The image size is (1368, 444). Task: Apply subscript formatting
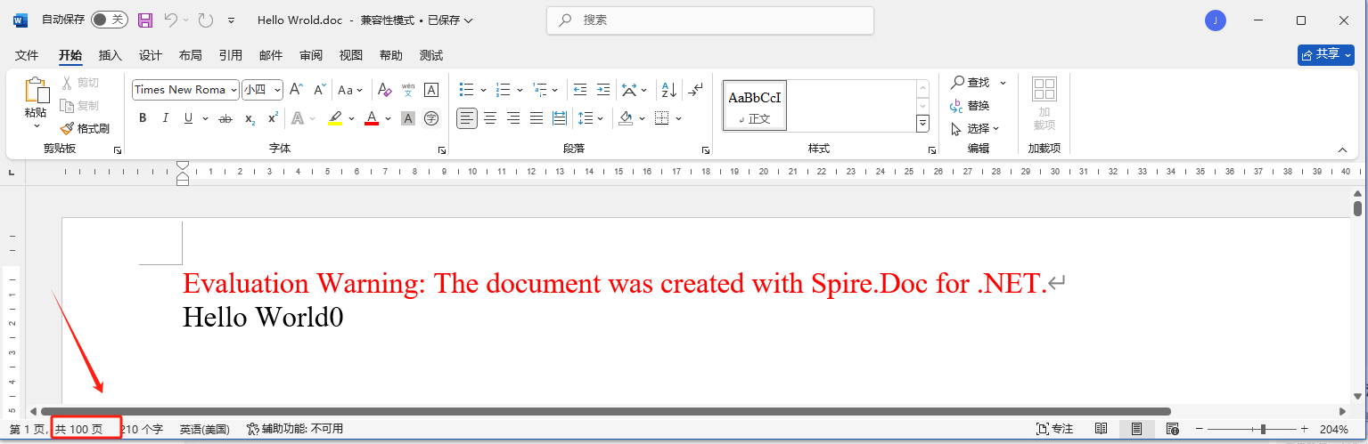[250, 118]
